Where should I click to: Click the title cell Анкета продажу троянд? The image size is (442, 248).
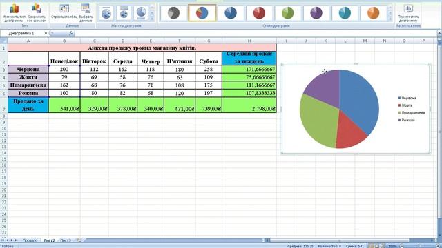[x=142, y=48]
